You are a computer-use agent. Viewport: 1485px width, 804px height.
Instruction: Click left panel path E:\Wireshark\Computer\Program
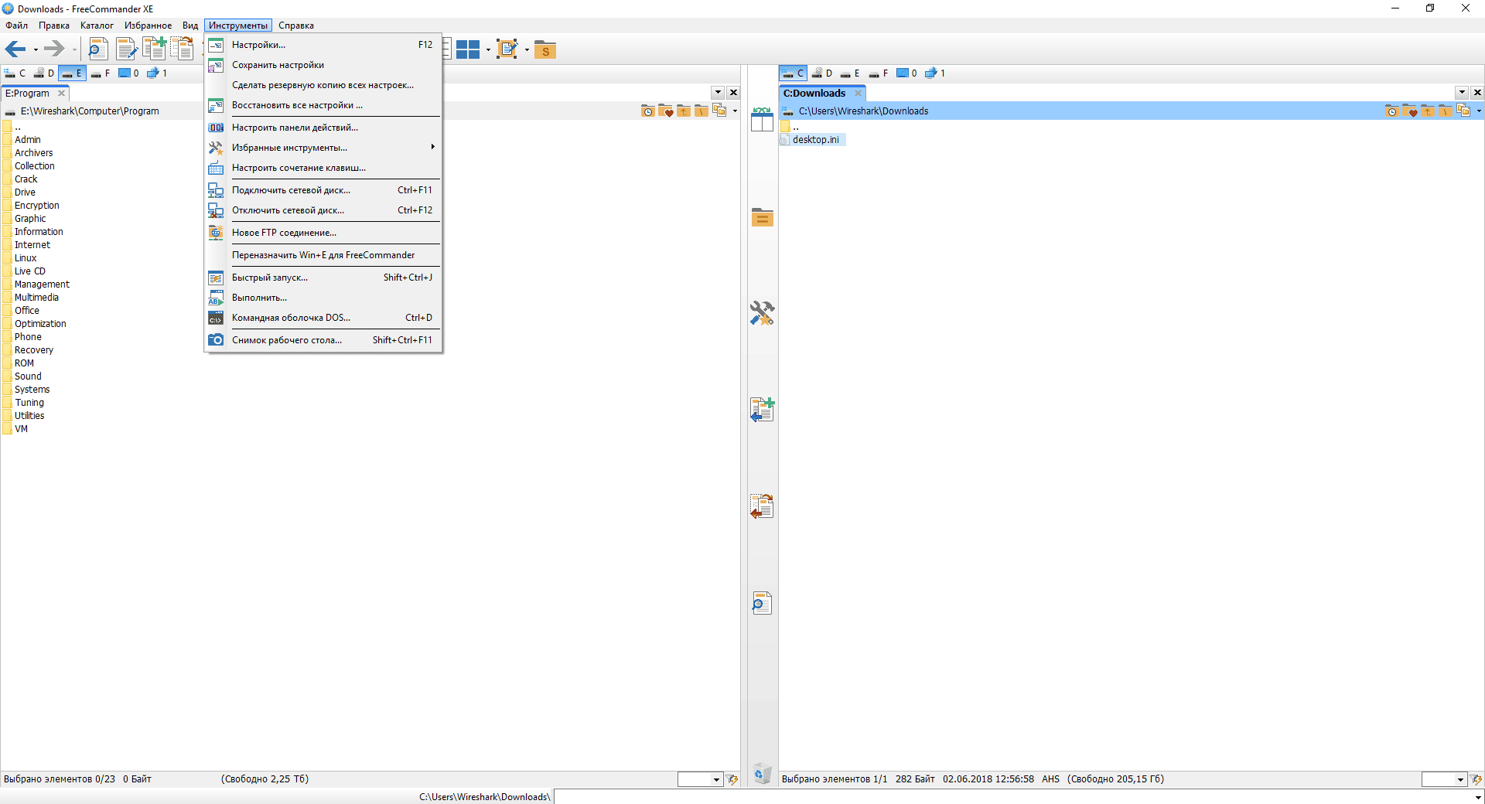coord(90,111)
